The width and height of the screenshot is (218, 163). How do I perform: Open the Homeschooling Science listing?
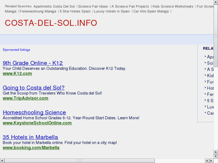[x=34, y=112]
